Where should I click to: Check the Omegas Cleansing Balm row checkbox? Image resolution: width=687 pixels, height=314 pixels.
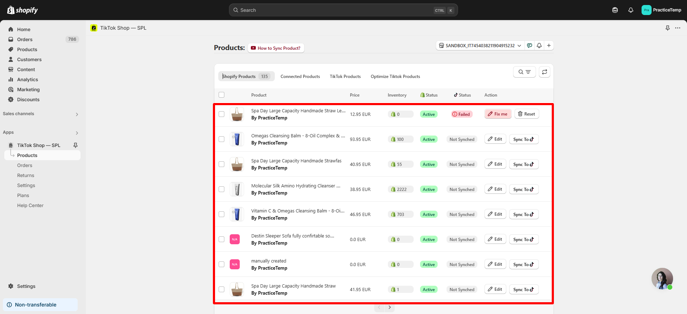pos(221,139)
